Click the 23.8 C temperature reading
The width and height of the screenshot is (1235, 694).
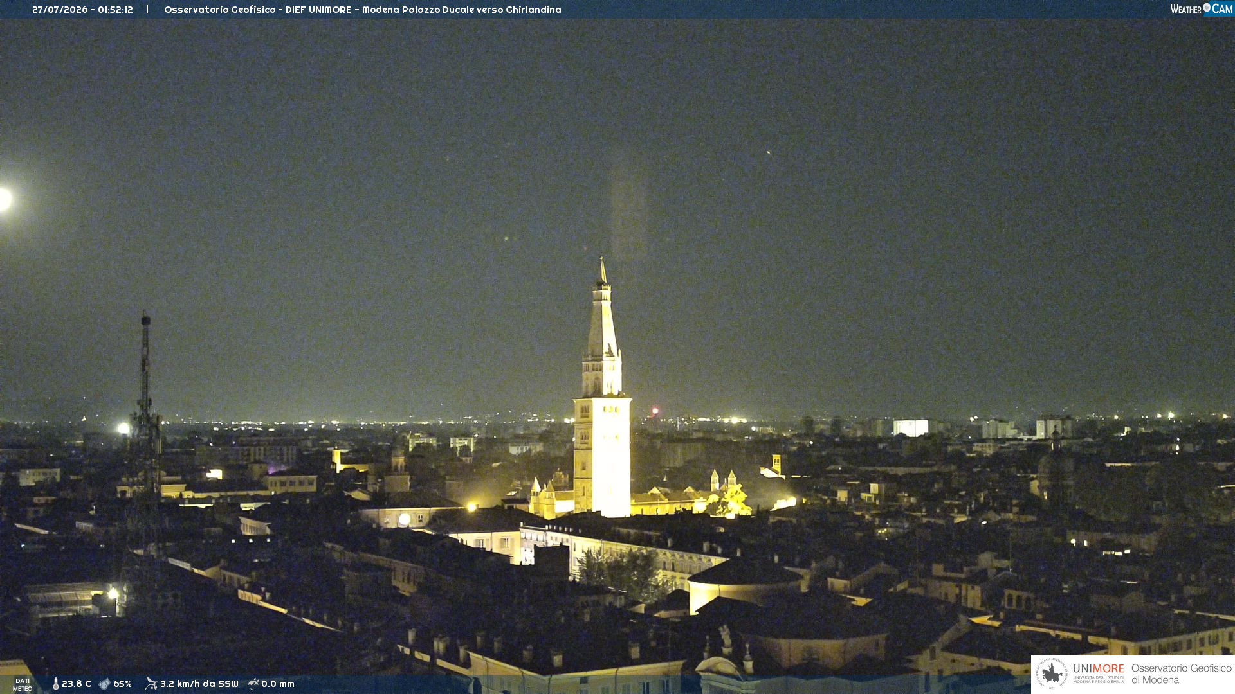coord(77,684)
